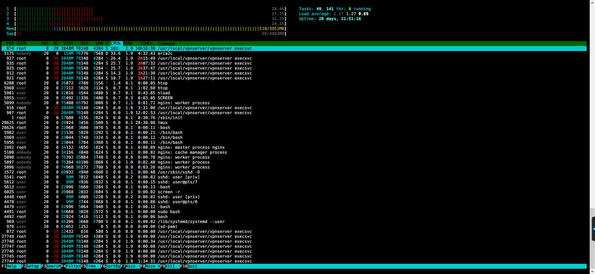Sort by the CPU% column header
595x274 pixels.
[115, 44]
